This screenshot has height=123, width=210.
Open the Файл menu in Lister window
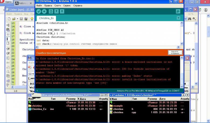9,14
